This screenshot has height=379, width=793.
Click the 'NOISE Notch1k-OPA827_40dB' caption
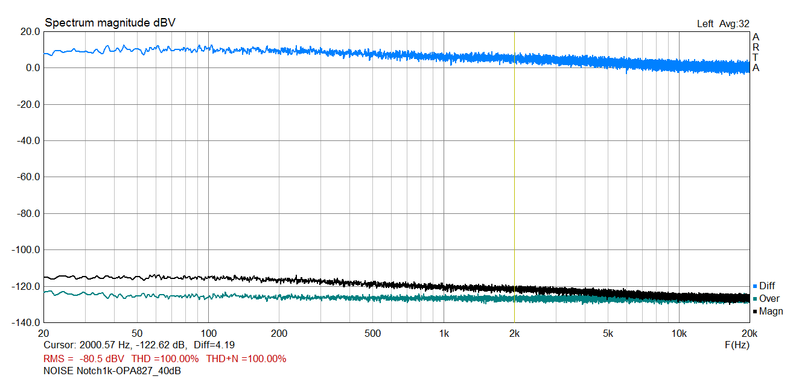[x=112, y=371]
